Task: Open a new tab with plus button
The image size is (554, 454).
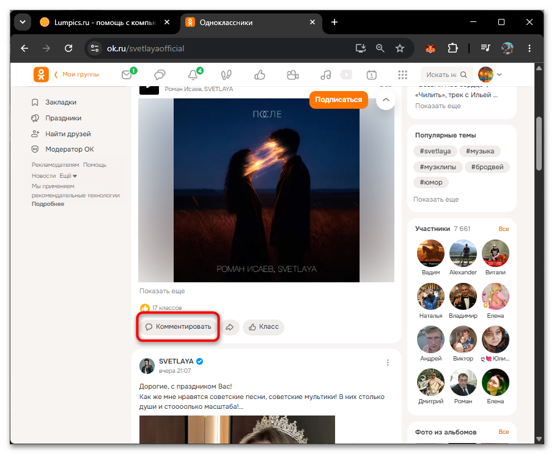Action: (334, 22)
